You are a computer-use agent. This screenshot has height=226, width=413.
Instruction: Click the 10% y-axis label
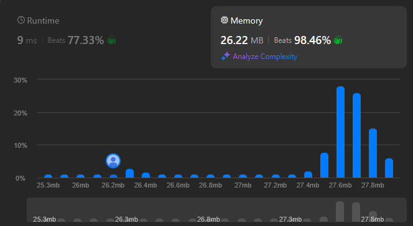[x=21, y=145]
